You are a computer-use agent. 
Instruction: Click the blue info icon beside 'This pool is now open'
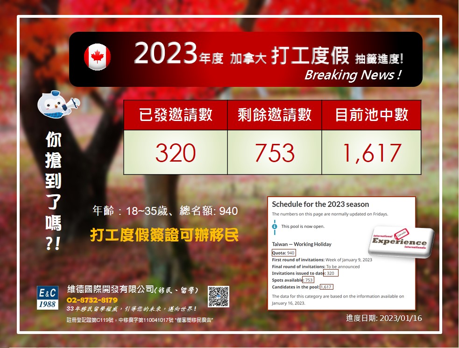[275, 227]
